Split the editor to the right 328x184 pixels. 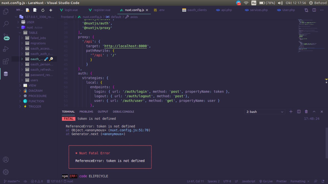click(314, 10)
